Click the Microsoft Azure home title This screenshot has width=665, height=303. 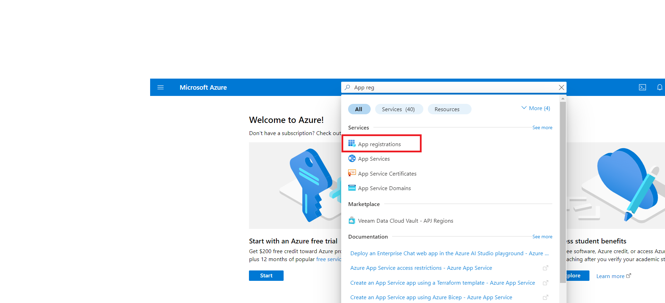pyautogui.click(x=203, y=88)
